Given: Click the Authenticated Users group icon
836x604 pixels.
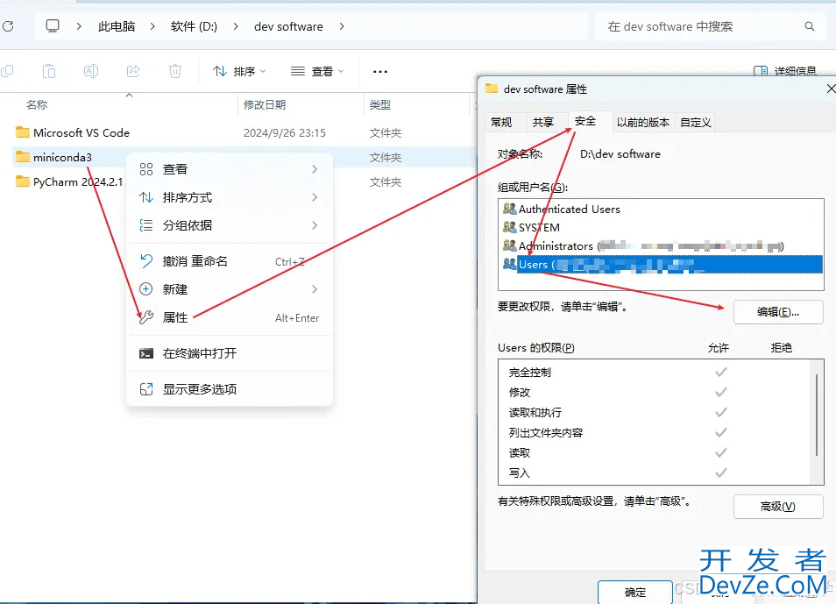Looking at the screenshot, I should 510,209.
